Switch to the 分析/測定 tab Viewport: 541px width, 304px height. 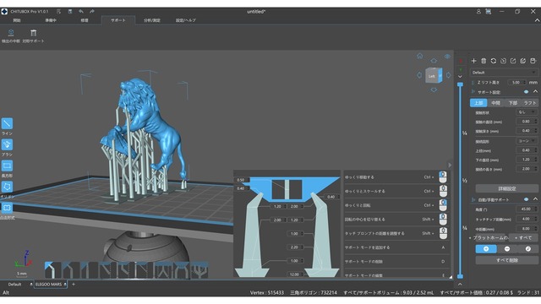(x=152, y=20)
